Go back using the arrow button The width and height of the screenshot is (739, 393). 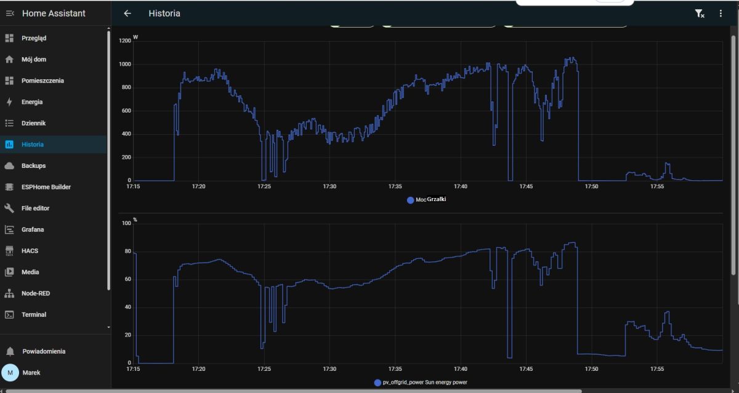click(x=127, y=14)
